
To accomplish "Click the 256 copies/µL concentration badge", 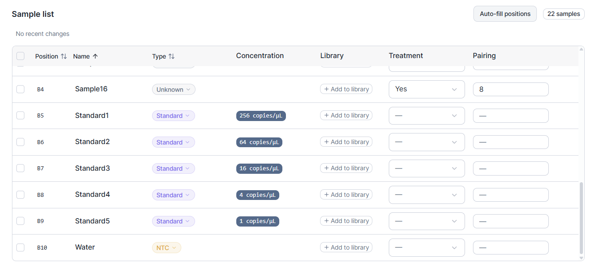I will click(261, 116).
